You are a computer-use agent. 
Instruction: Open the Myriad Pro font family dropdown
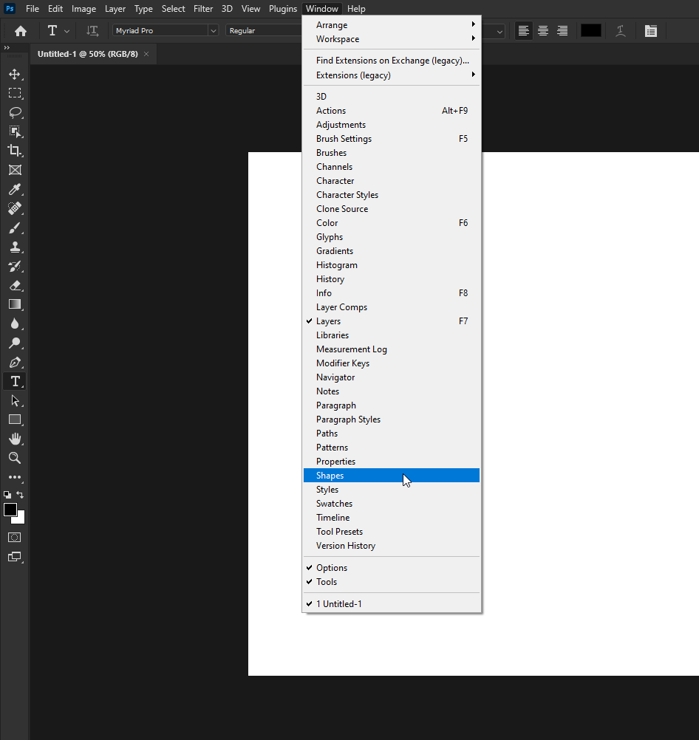[214, 30]
